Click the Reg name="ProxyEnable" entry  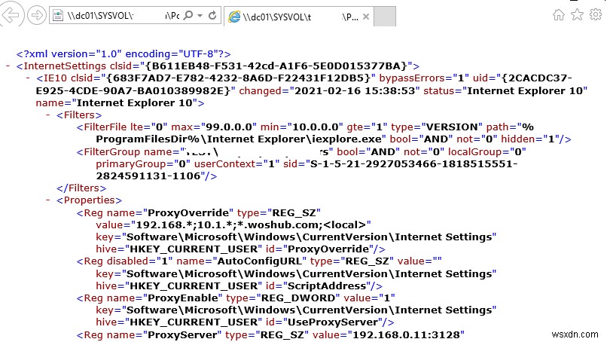click(149, 298)
